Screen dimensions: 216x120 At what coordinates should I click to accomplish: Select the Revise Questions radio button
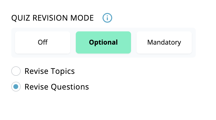pos(16,87)
